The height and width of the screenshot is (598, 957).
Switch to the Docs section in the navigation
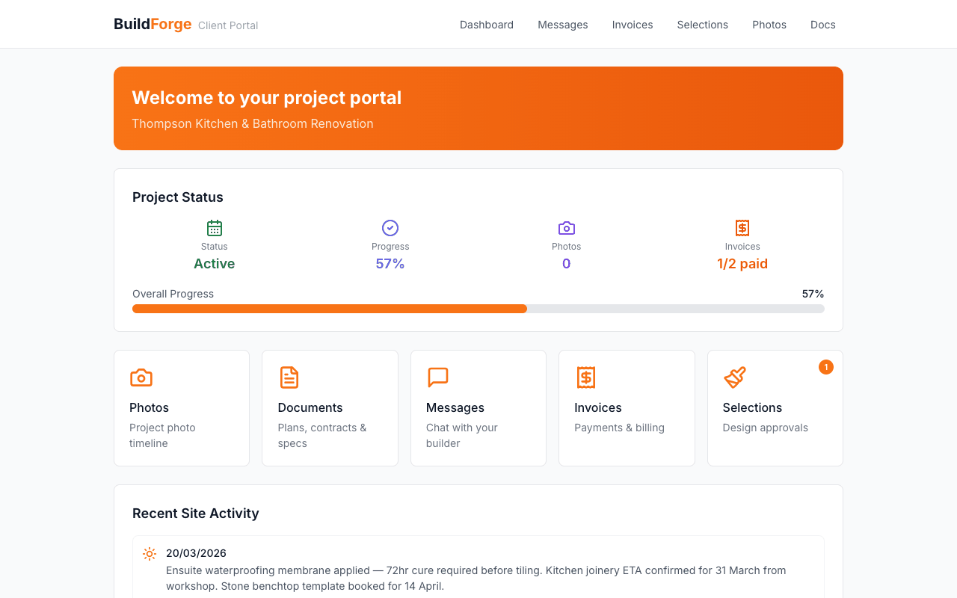point(822,25)
